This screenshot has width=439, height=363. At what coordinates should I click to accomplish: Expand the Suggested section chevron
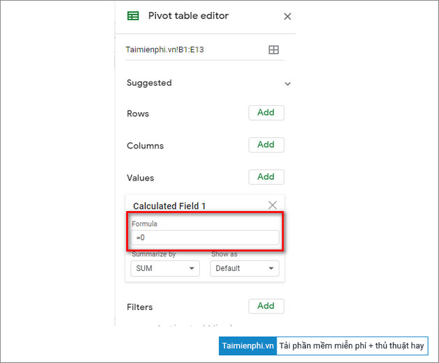(287, 84)
